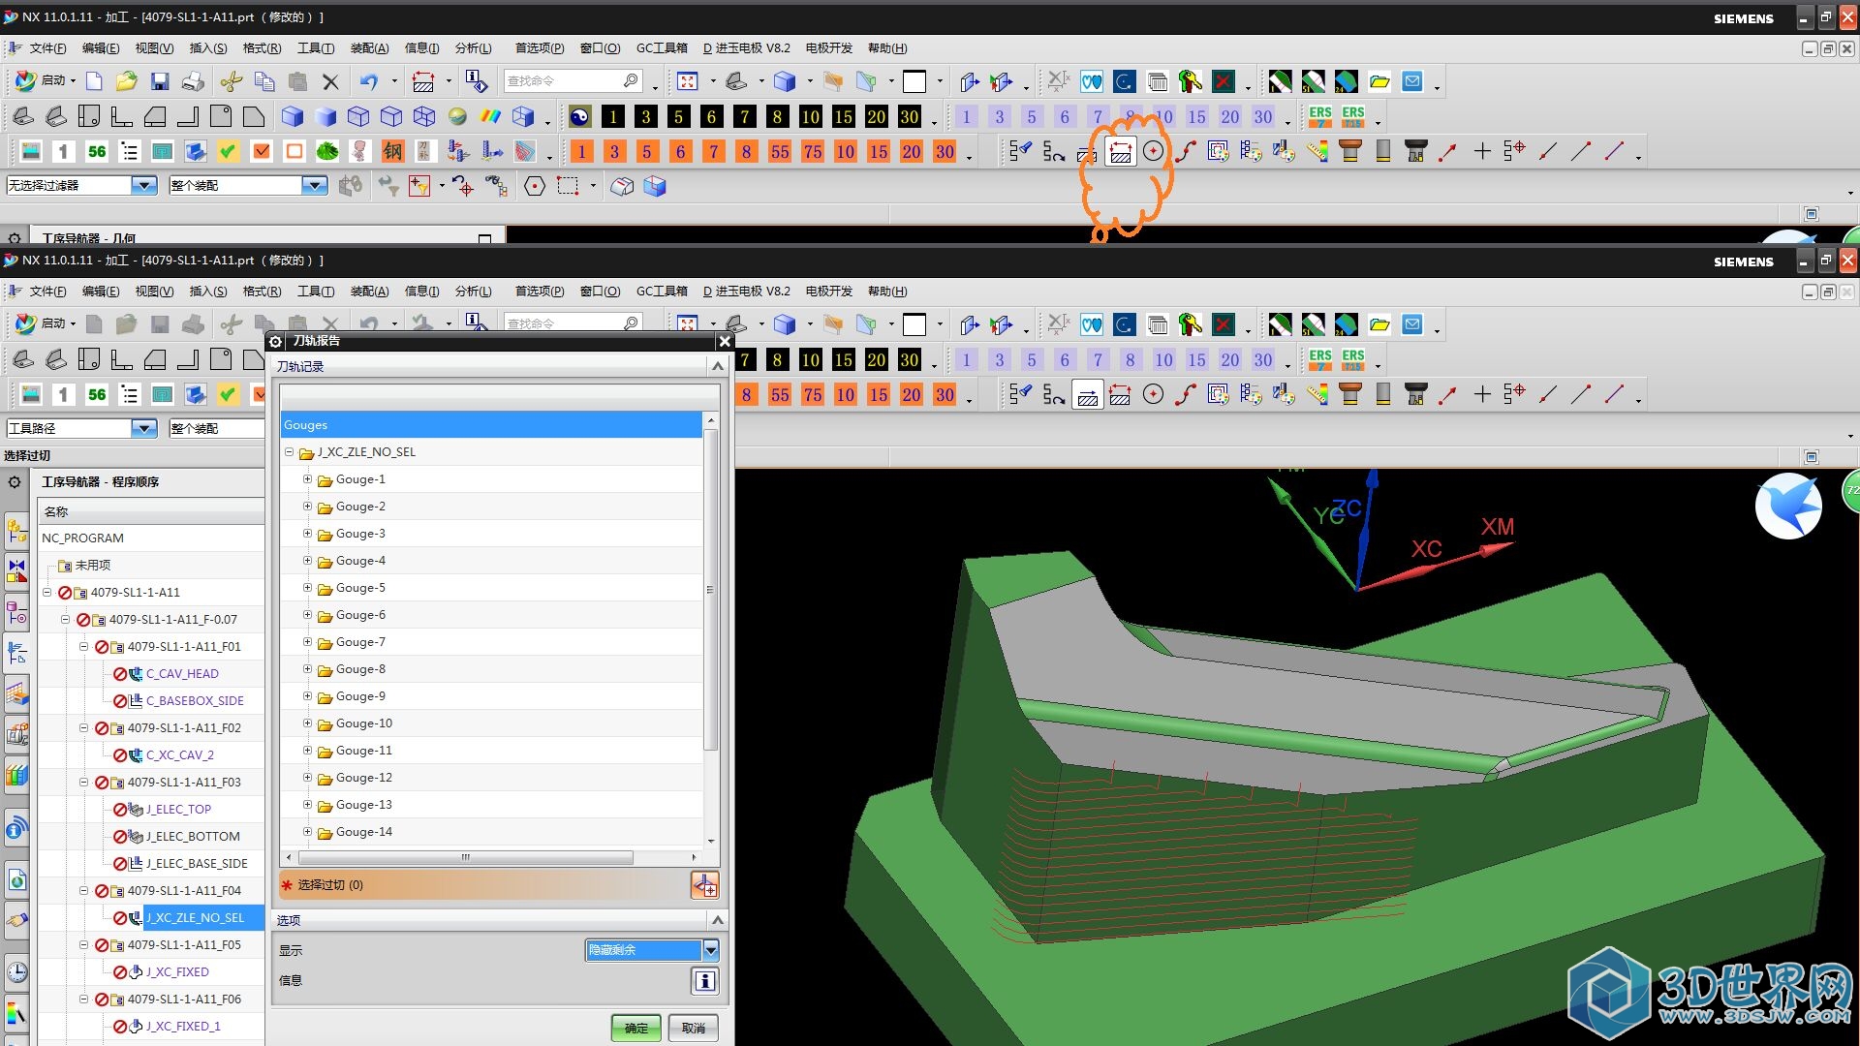Open the 文件(F) menu in top window
Image resolution: width=1860 pixels, height=1046 pixels.
point(47,47)
